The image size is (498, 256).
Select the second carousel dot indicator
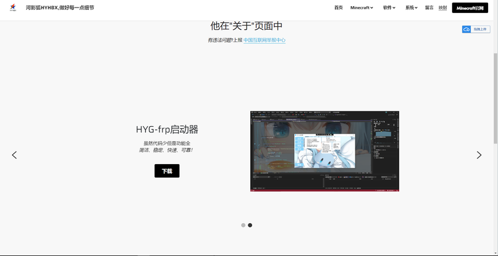tap(250, 226)
